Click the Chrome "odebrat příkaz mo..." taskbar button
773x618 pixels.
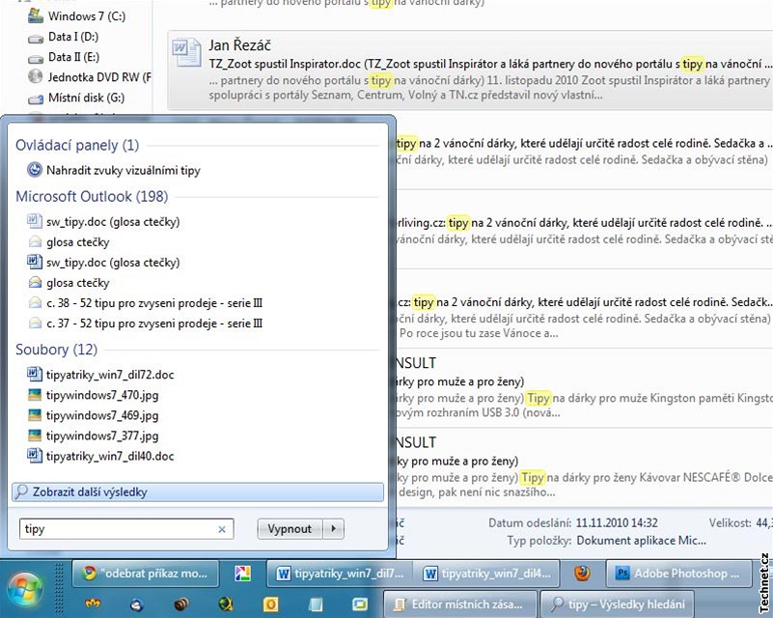tap(145, 574)
